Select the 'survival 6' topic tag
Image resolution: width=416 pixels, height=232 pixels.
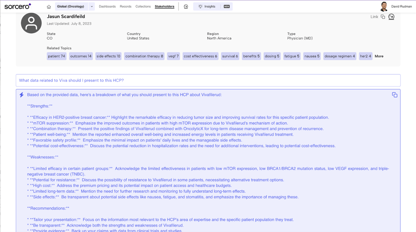coord(230,56)
